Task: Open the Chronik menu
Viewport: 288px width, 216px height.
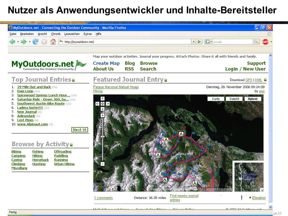Action: coord(56,34)
